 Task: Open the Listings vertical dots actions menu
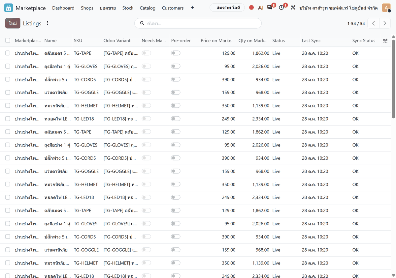48,23
